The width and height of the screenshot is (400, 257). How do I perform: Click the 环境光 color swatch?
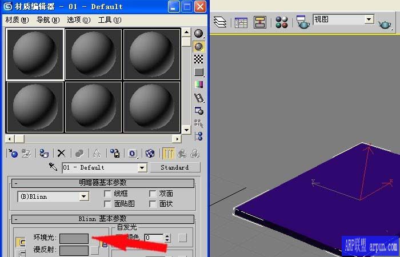click(74, 238)
